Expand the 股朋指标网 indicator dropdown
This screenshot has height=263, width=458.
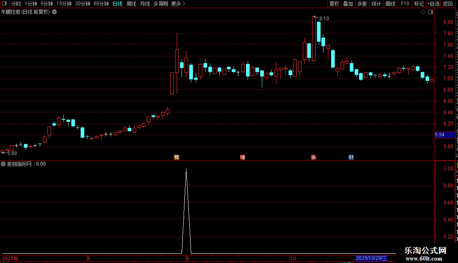pos(3,164)
